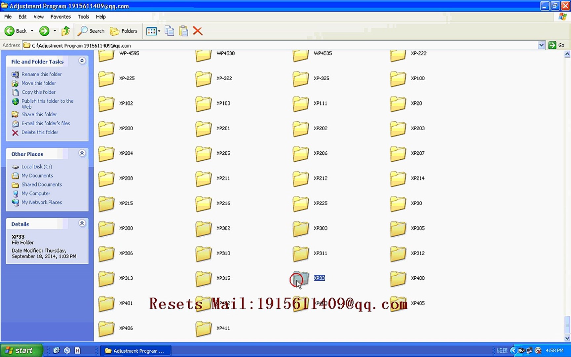The width and height of the screenshot is (571, 357).
Task: Select the XP102 folder icon
Action: click(106, 104)
